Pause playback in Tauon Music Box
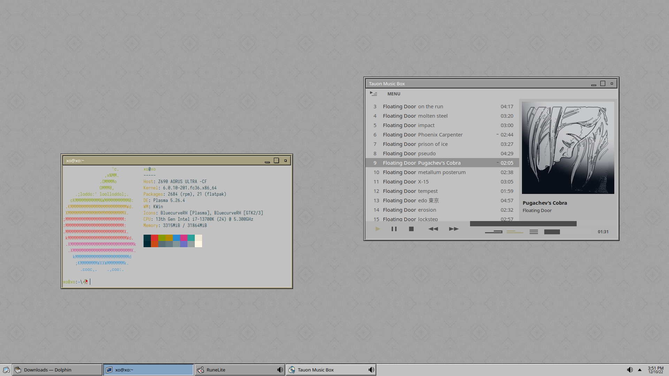669x376 pixels. click(x=394, y=229)
